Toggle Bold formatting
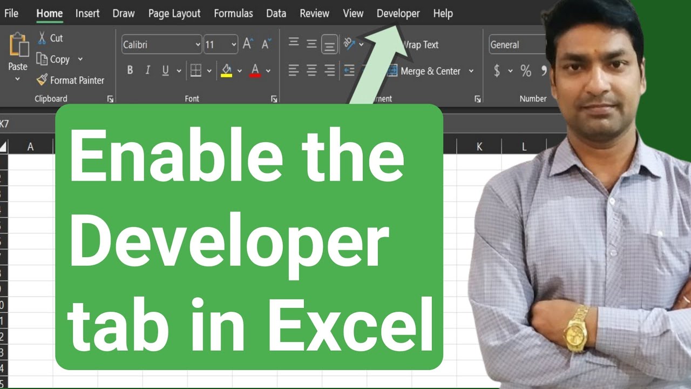 pos(130,70)
